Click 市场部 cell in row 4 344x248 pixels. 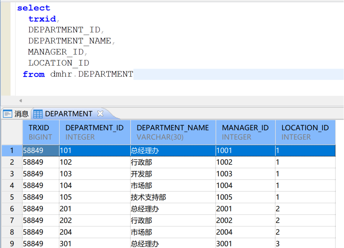173,186
